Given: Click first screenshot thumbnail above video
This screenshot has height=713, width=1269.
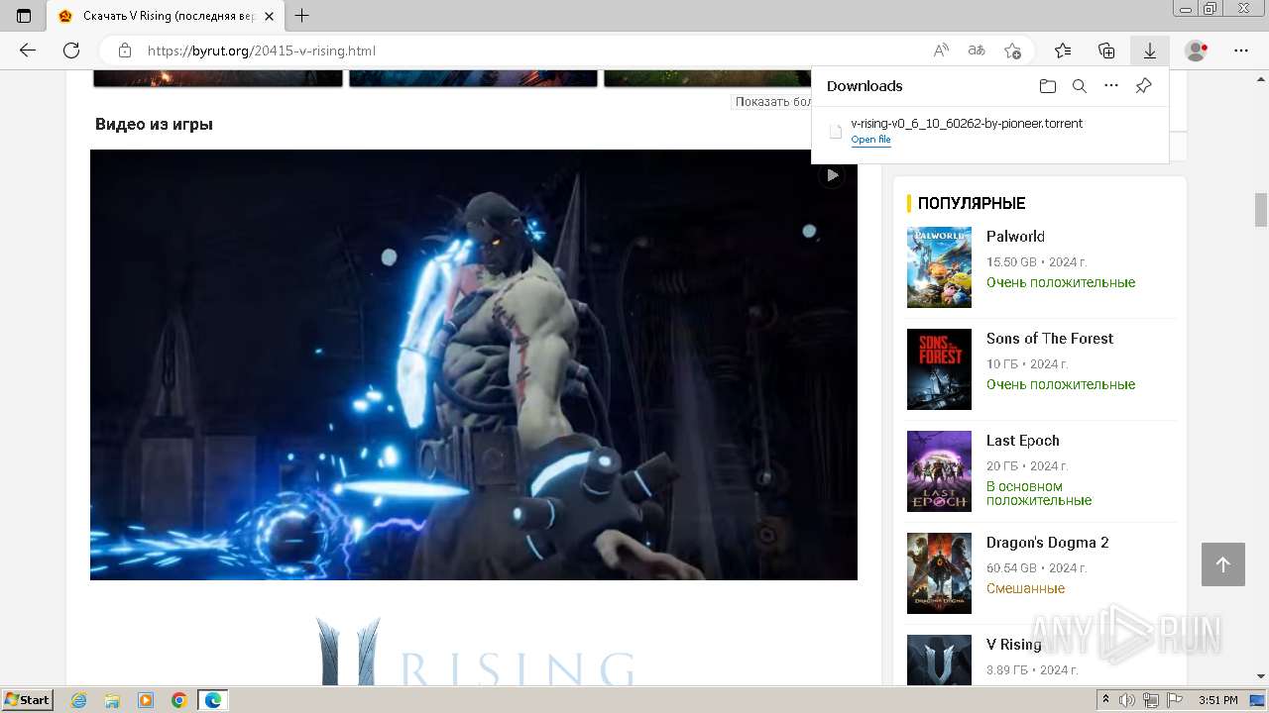Looking at the screenshot, I should pyautogui.click(x=218, y=78).
